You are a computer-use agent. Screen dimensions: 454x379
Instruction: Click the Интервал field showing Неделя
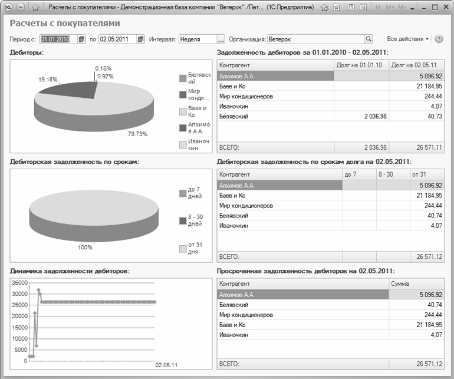coord(198,39)
